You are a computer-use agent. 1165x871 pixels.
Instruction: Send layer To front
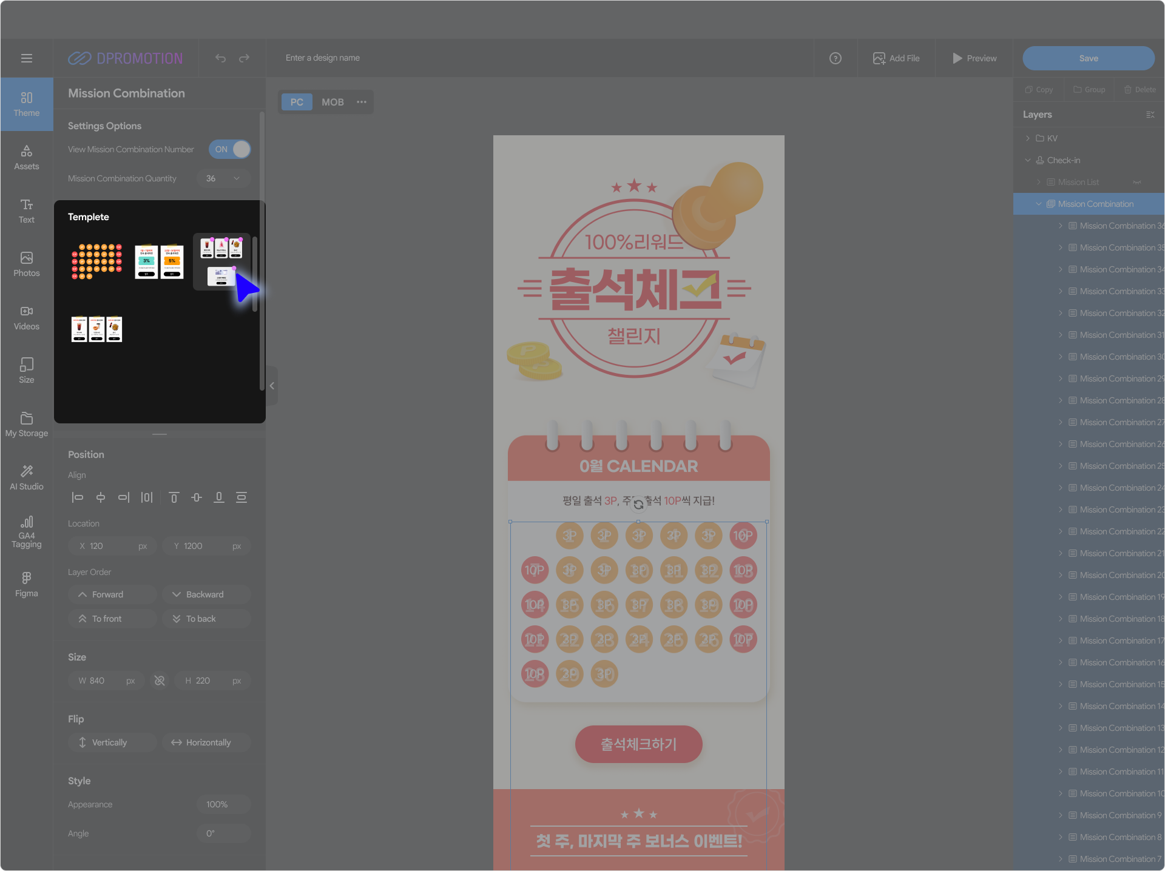point(113,619)
